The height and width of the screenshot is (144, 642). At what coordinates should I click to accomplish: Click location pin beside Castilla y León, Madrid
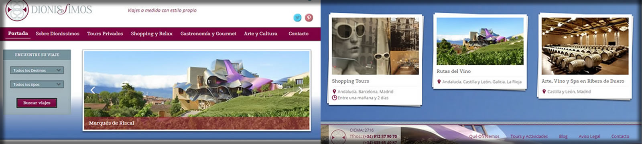pos(544,92)
